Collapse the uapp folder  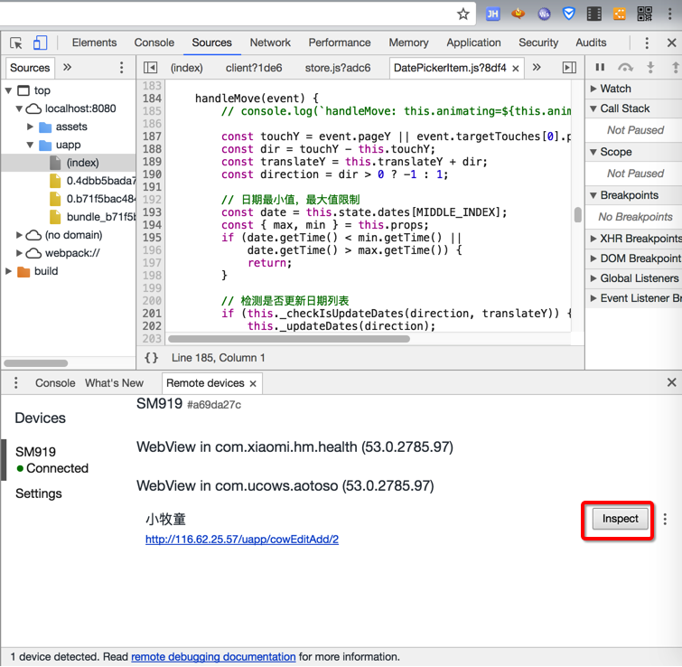tap(30, 145)
